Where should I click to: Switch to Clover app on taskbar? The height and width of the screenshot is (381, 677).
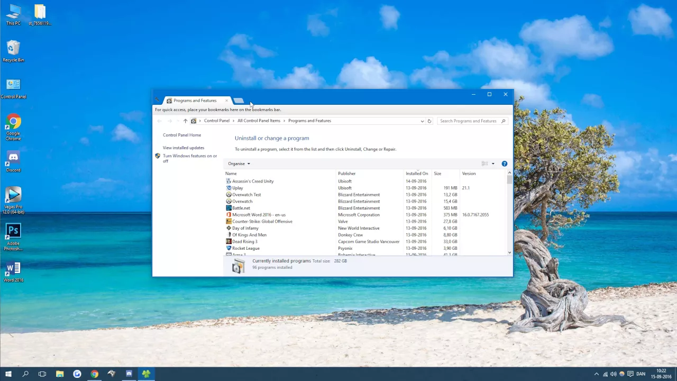(x=146, y=374)
